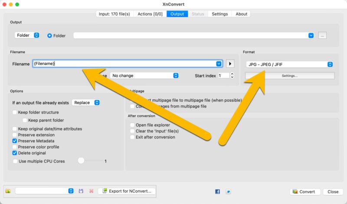The width and height of the screenshot is (347, 204).
Task: Uncheck Preserve Metadata
Action: 15,141
